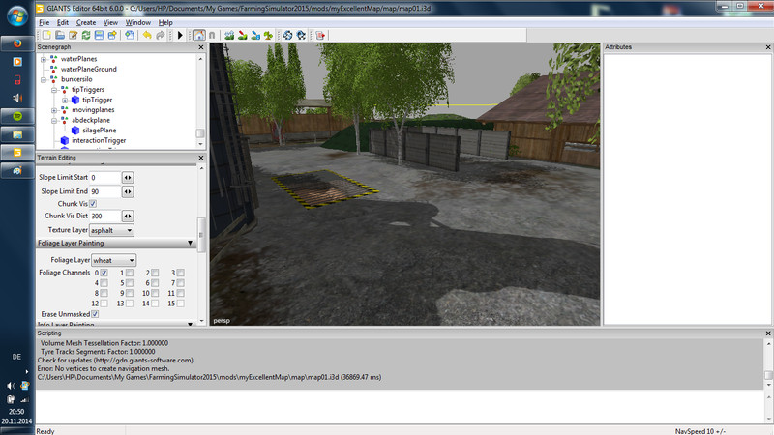The width and height of the screenshot is (774, 435).
Task: Activate the terrain detail texture paint icon
Action: [243, 35]
